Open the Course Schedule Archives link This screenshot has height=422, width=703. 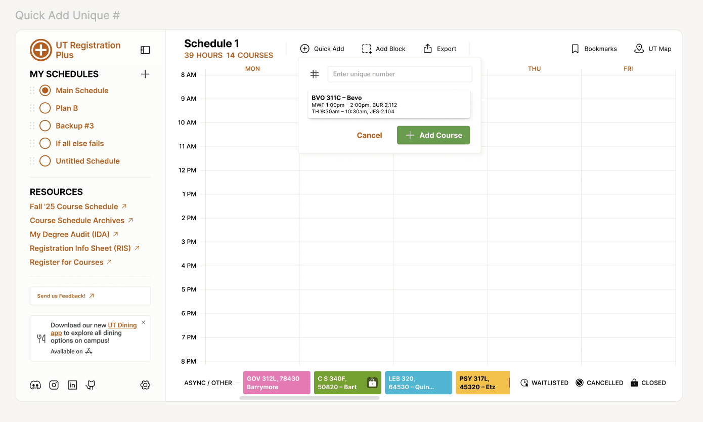pyautogui.click(x=81, y=221)
